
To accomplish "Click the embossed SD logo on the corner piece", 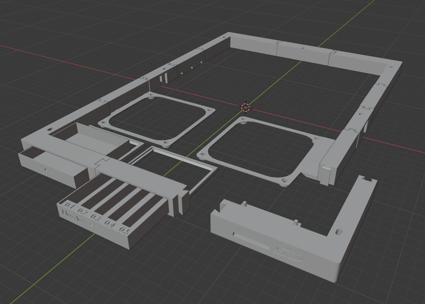I will click(x=288, y=254).
